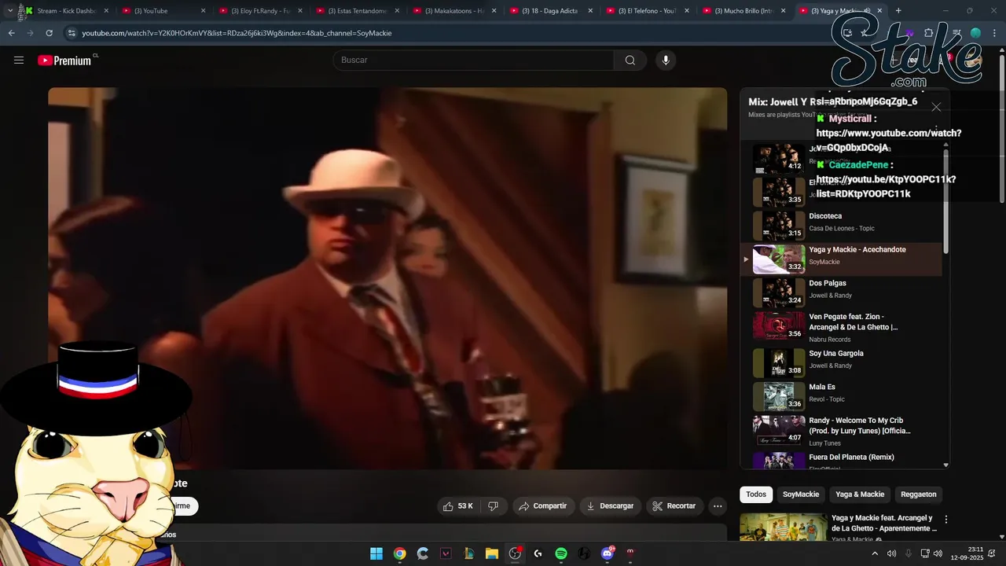Play Fuera Del Planeta (Remix)
Image resolution: width=1006 pixels, height=566 pixels.
pos(842,461)
